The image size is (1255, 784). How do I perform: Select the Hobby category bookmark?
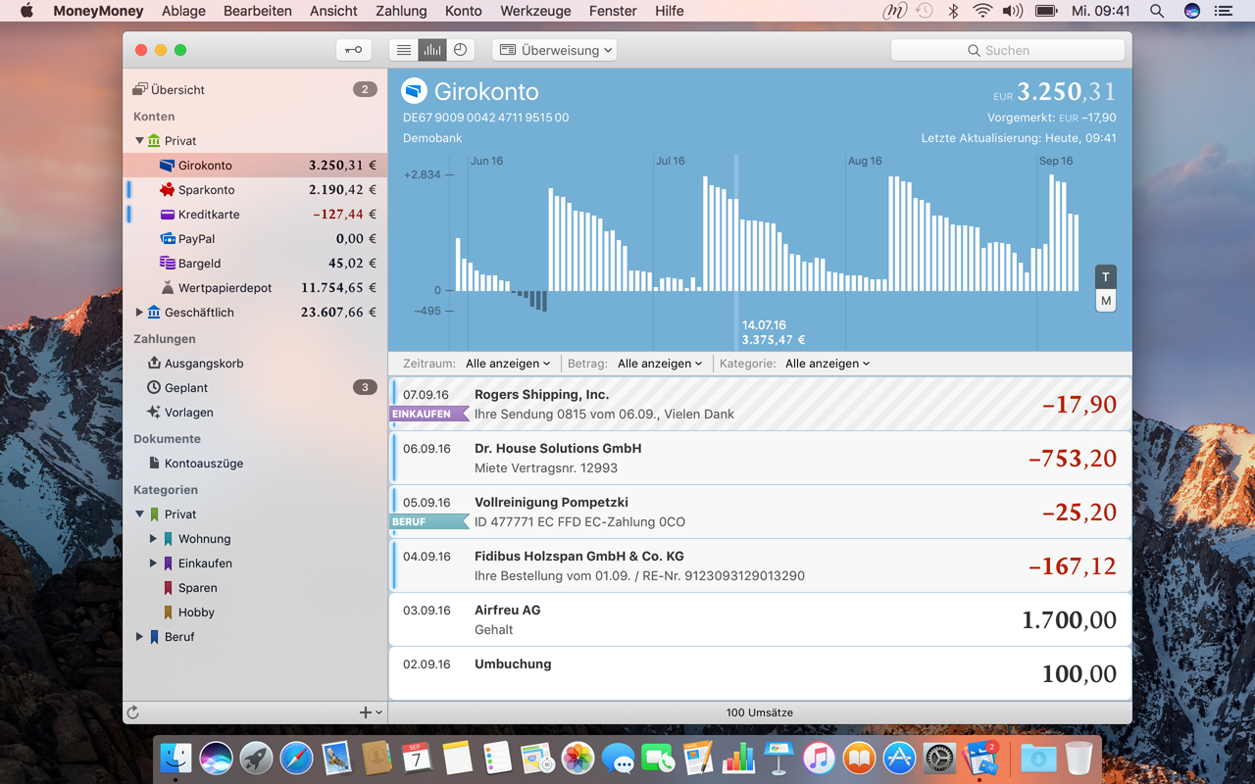pos(168,612)
